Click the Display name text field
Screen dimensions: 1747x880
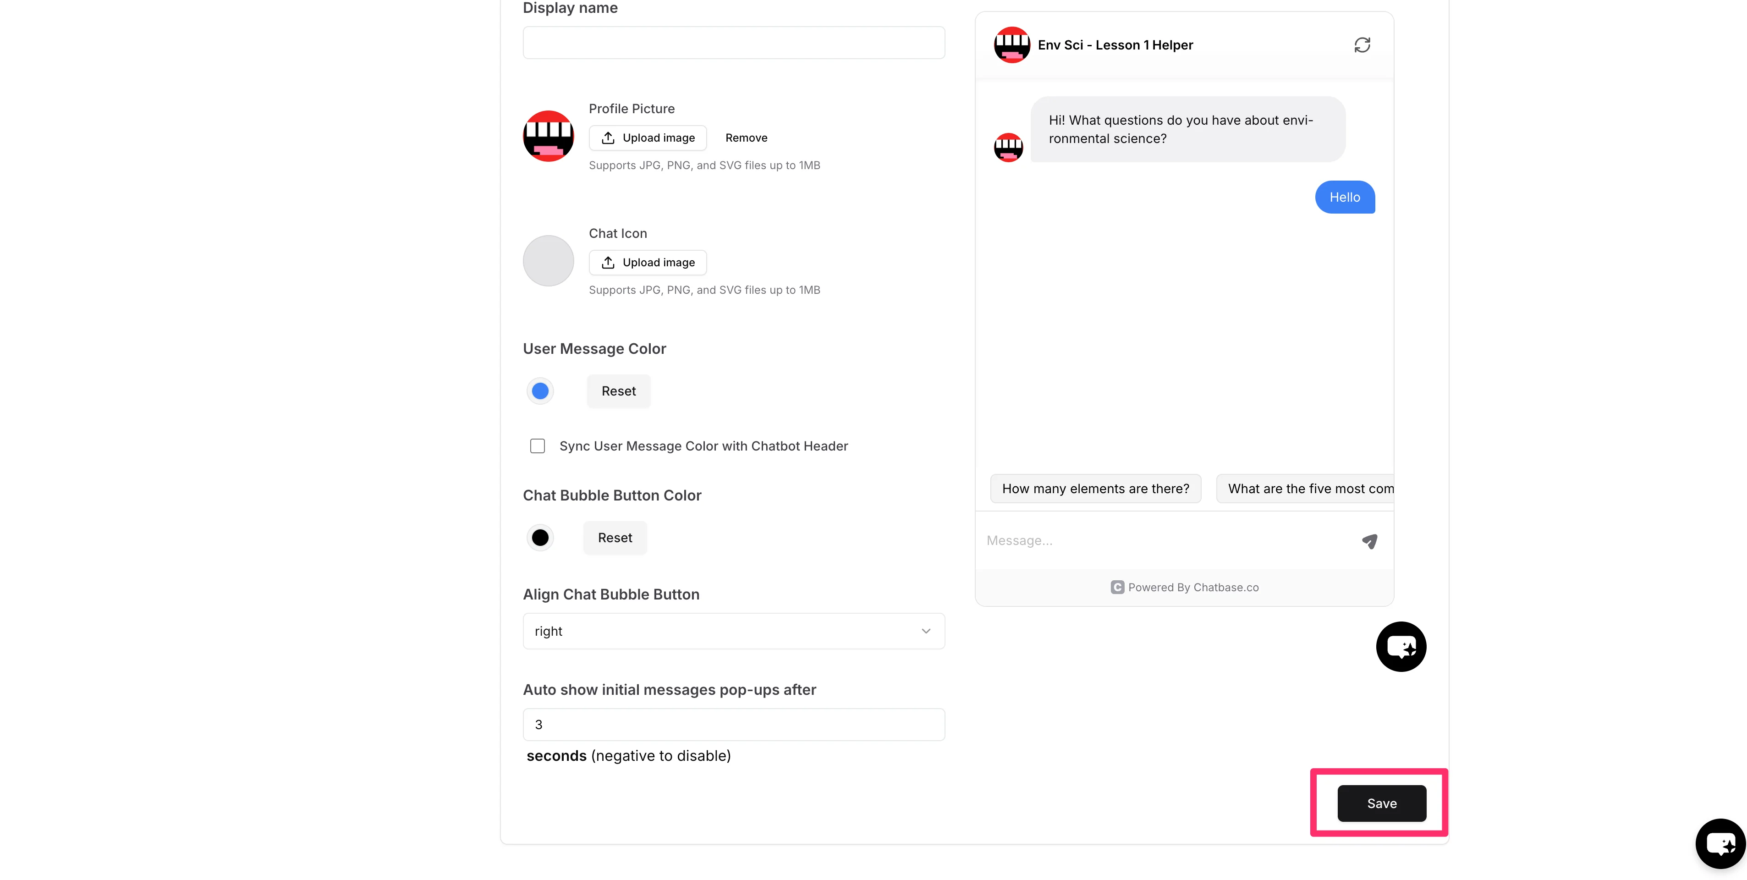tap(733, 43)
